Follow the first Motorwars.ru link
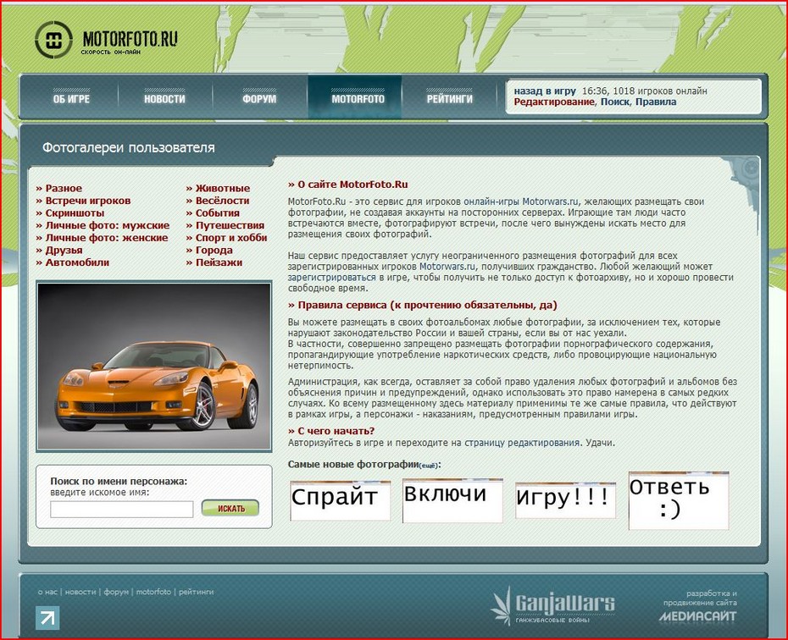788x640 pixels. 551,201
